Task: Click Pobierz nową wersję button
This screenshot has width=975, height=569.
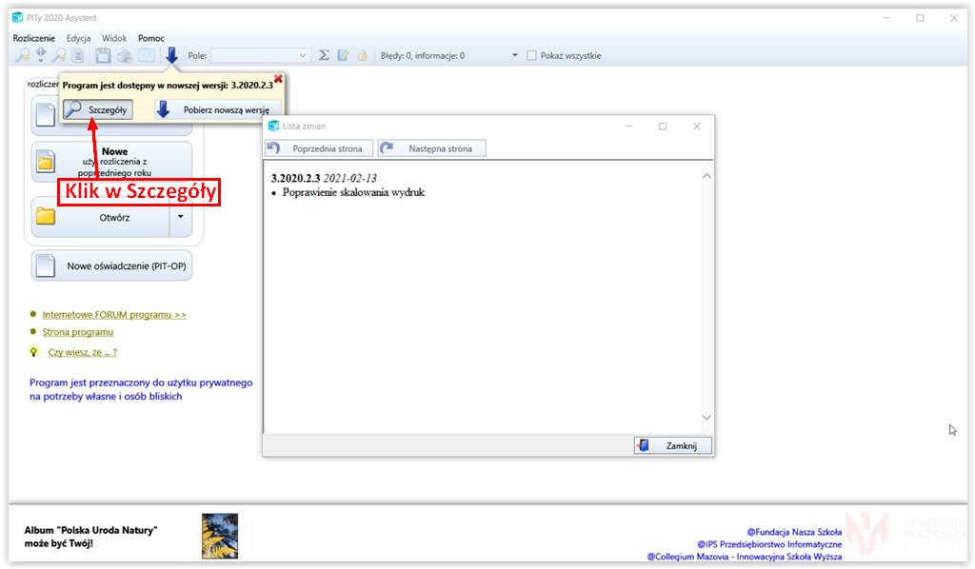Action: click(218, 109)
